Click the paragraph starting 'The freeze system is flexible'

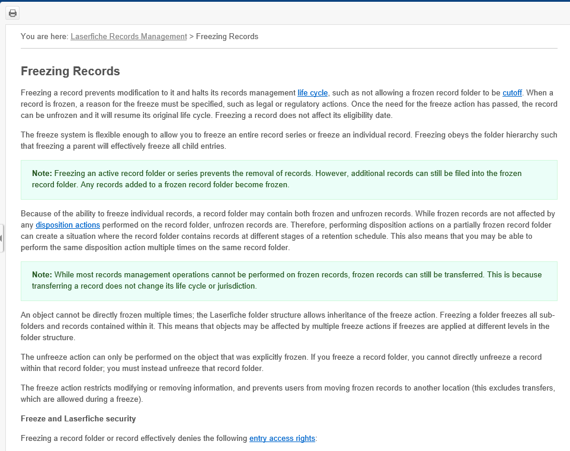pos(289,140)
